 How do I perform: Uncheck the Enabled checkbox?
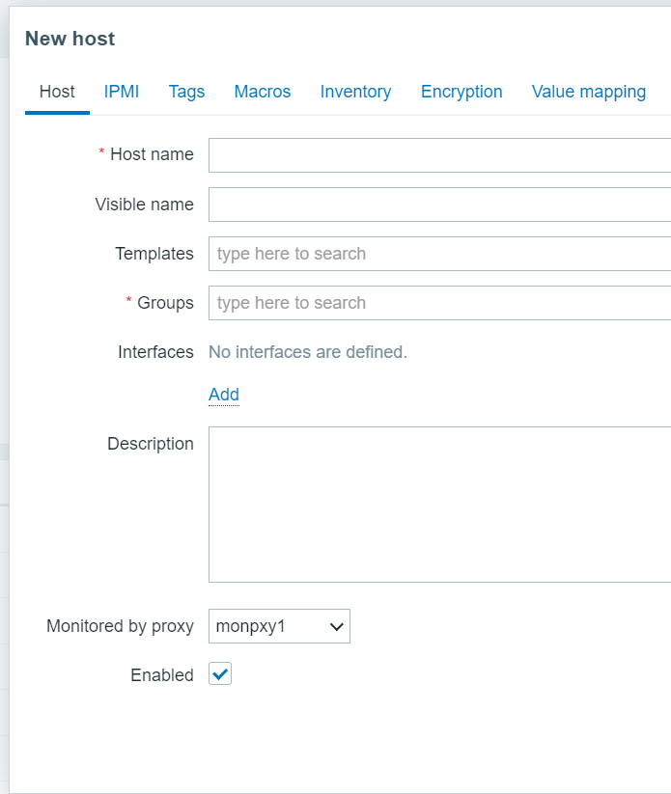[x=220, y=674]
